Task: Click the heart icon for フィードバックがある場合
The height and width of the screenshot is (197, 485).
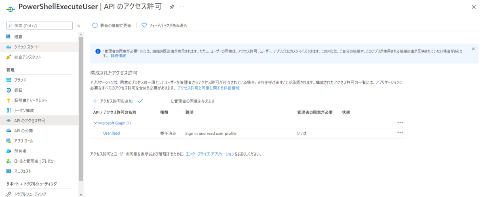Action: tap(144, 25)
